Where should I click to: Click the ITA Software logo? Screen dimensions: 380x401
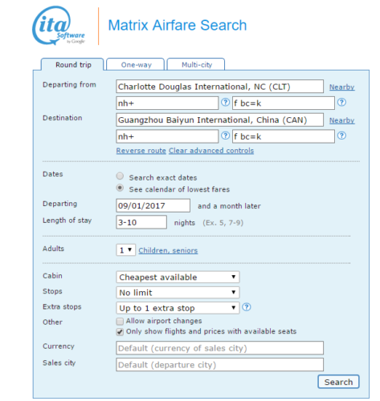(59, 26)
